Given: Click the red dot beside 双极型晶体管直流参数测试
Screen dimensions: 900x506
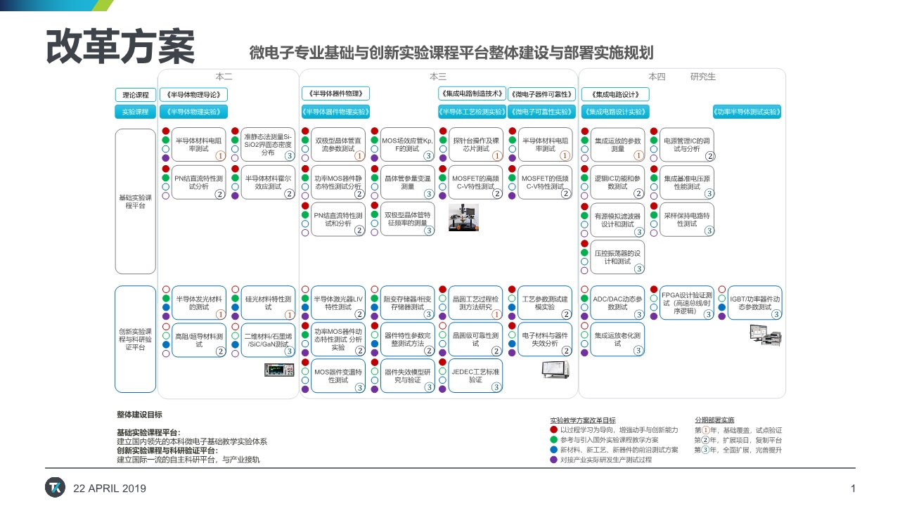Looking at the screenshot, I should [306, 131].
